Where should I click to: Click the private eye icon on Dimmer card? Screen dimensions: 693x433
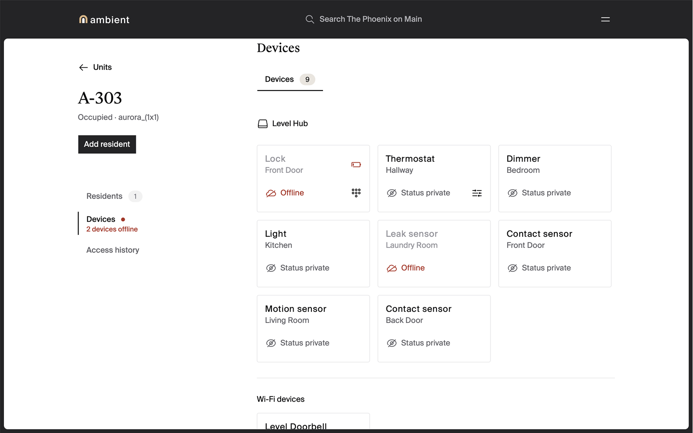513,193
